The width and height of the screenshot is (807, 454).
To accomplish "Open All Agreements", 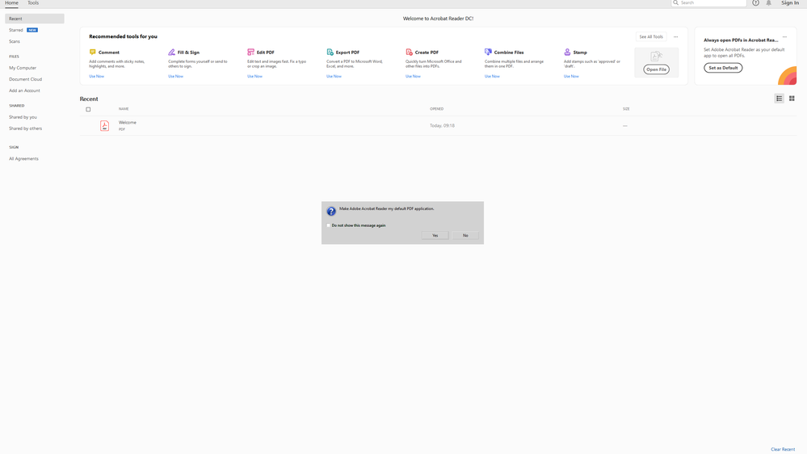I will [x=23, y=158].
